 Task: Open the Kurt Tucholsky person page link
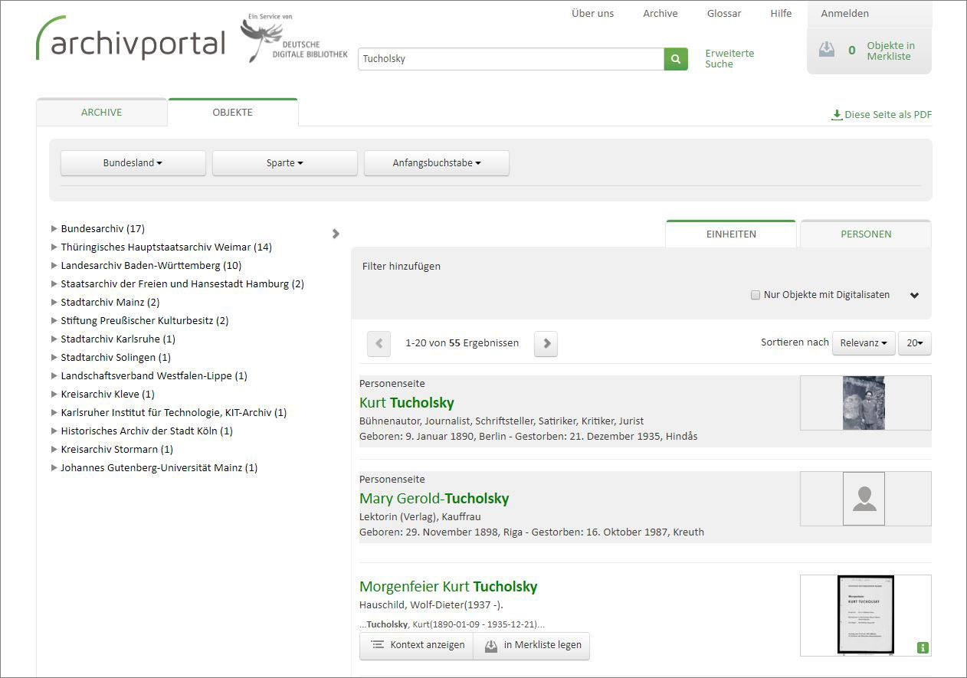pyautogui.click(x=407, y=402)
